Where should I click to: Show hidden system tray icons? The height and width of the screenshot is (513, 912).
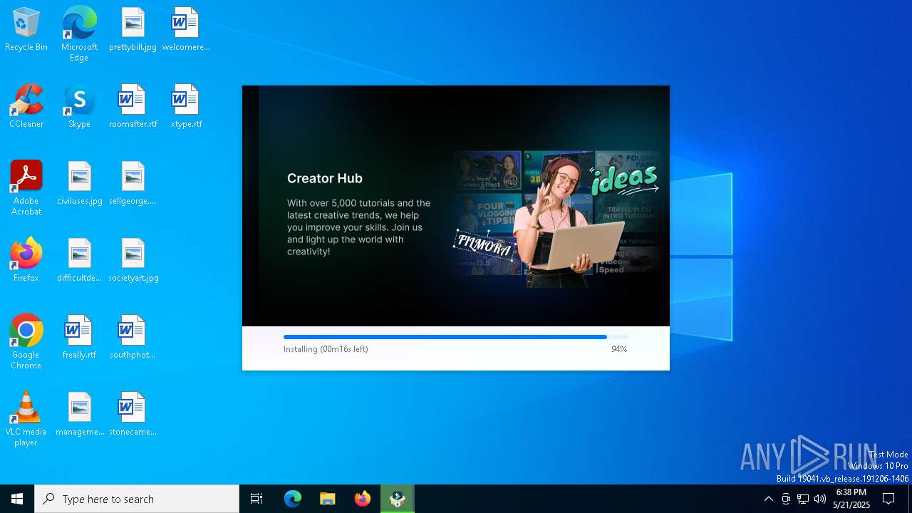pyautogui.click(x=768, y=499)
